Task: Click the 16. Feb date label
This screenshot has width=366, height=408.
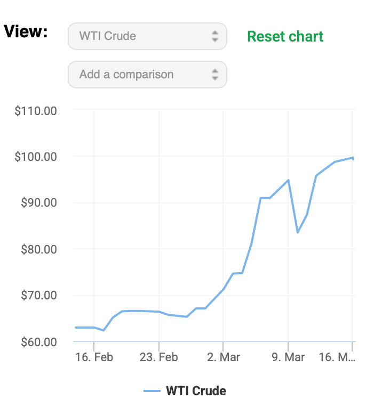Action: click(95, 357)
